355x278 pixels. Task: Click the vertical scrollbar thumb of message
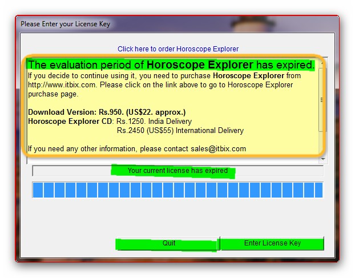[x=322, y=99]
